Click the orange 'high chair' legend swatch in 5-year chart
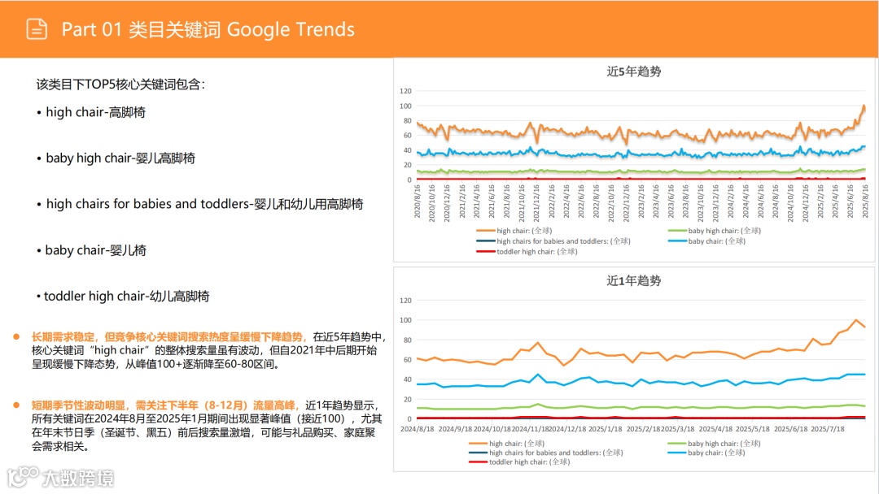879x494 pixels. coord(485,231)
